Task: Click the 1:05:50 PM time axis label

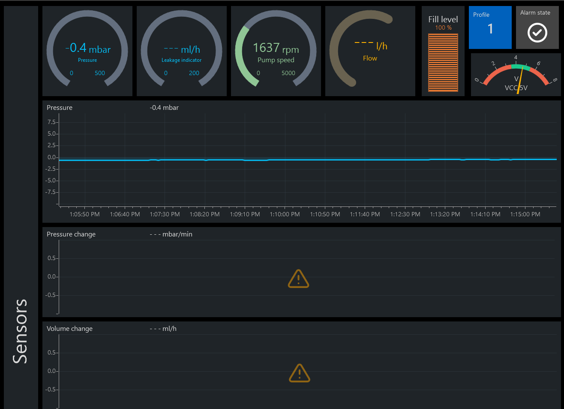Action: click(x=84, y=214)
